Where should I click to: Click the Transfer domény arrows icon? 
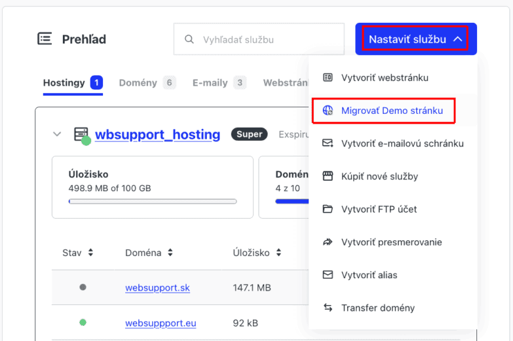[x=328, y=308]
